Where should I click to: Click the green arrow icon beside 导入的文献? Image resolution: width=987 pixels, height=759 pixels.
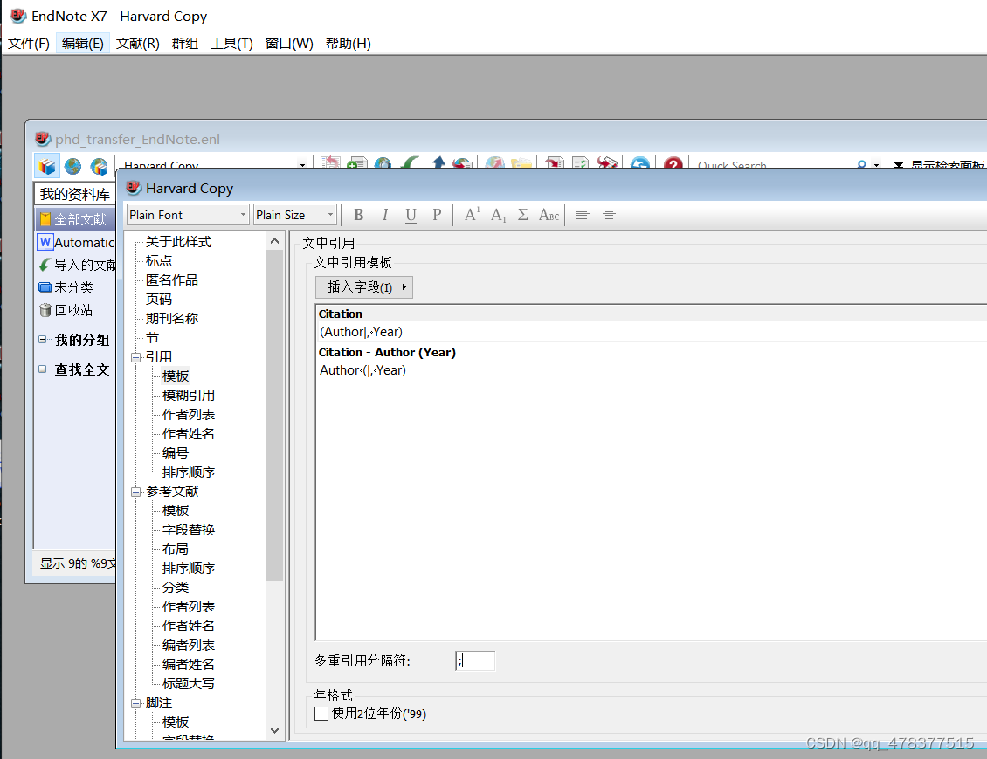coord(45,265)
